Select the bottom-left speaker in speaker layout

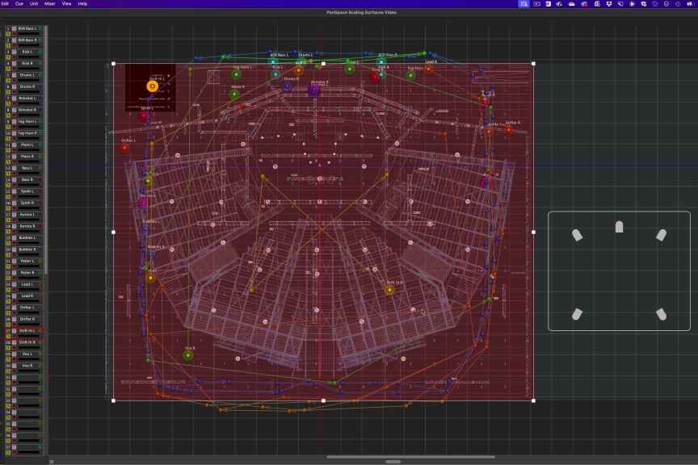577,314
